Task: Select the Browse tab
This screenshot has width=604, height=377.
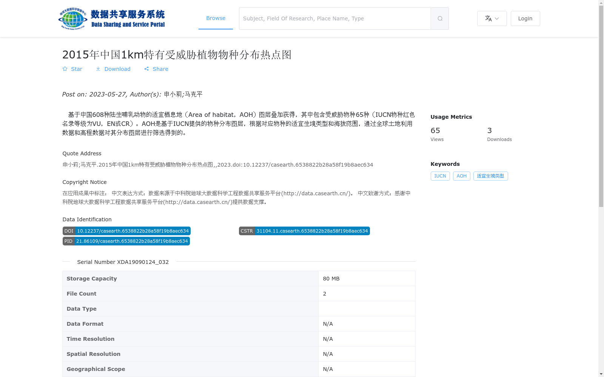Action: (x=216, y=18)
